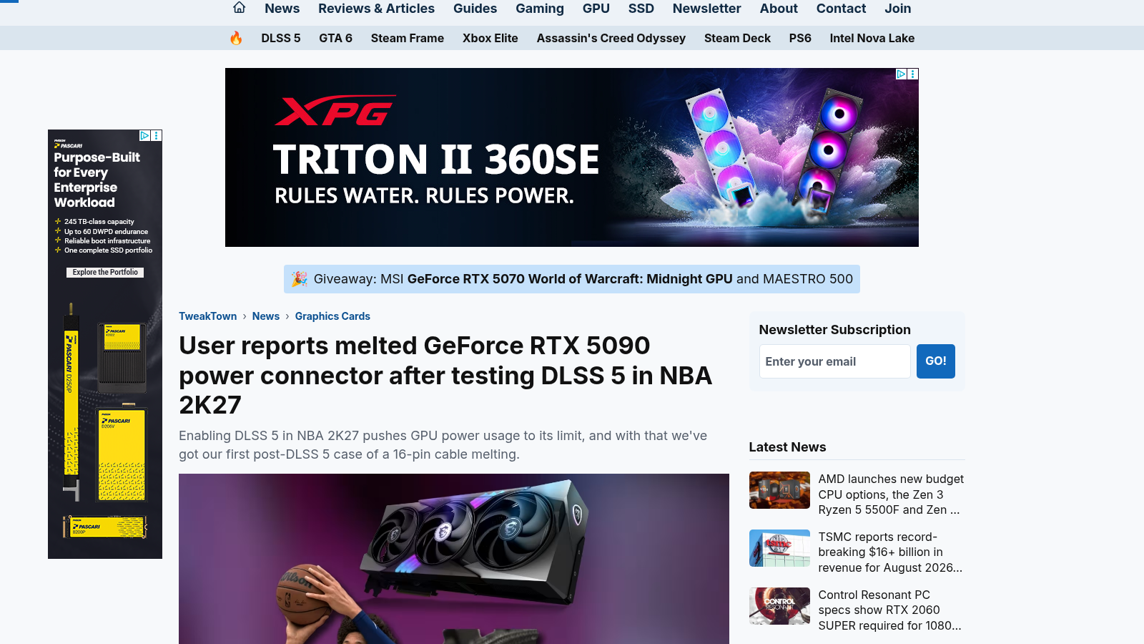Open the Steam Frame trending topic
This screenshot has width=1144, height=644.
[x=408, y=38]
